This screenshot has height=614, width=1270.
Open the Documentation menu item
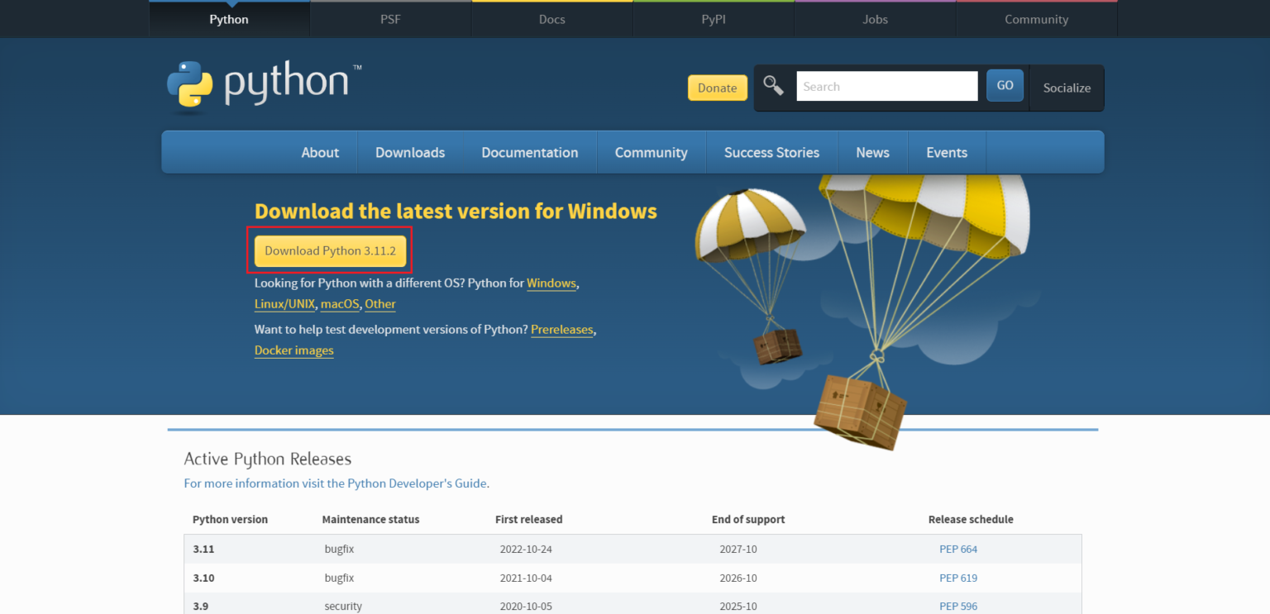[530, 152]
